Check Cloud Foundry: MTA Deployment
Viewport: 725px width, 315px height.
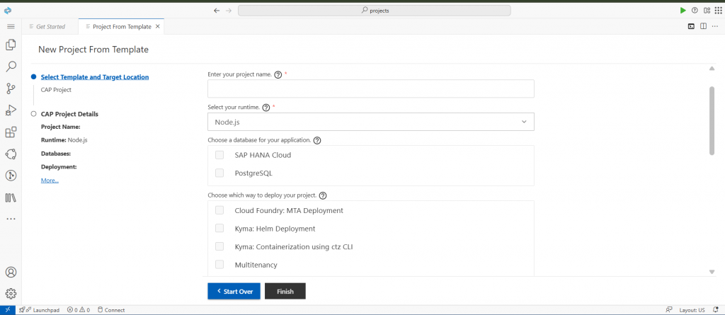(x=219, y=210)
